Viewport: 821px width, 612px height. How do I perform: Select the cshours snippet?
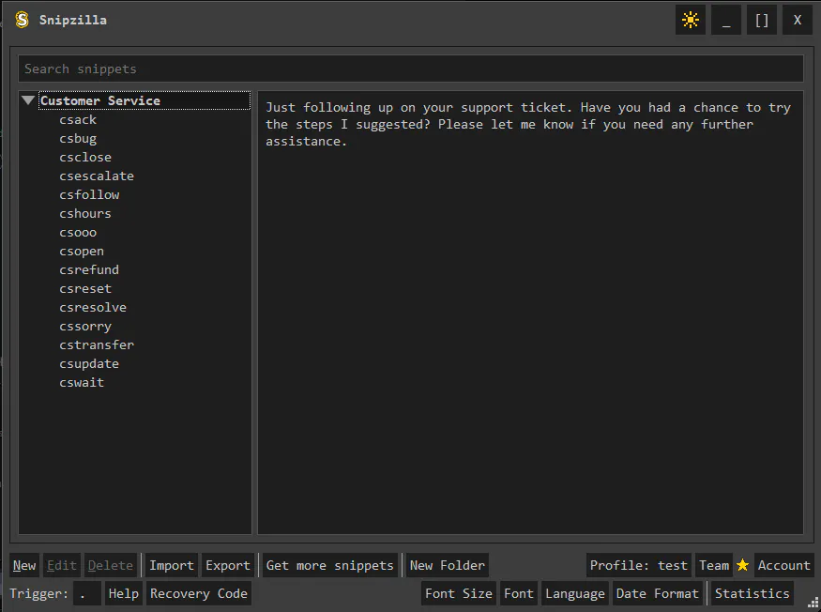tap(85, 214)
